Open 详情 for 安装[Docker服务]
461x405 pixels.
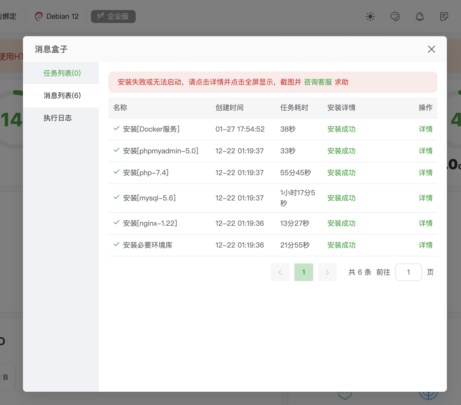tap(425, 129)
